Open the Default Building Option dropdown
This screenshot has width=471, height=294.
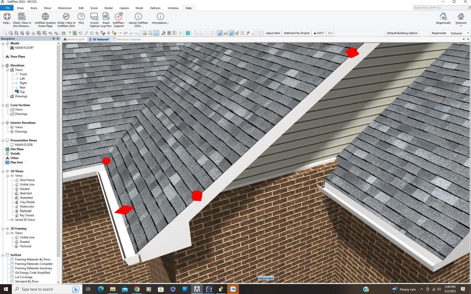click(x=402, y=33)
